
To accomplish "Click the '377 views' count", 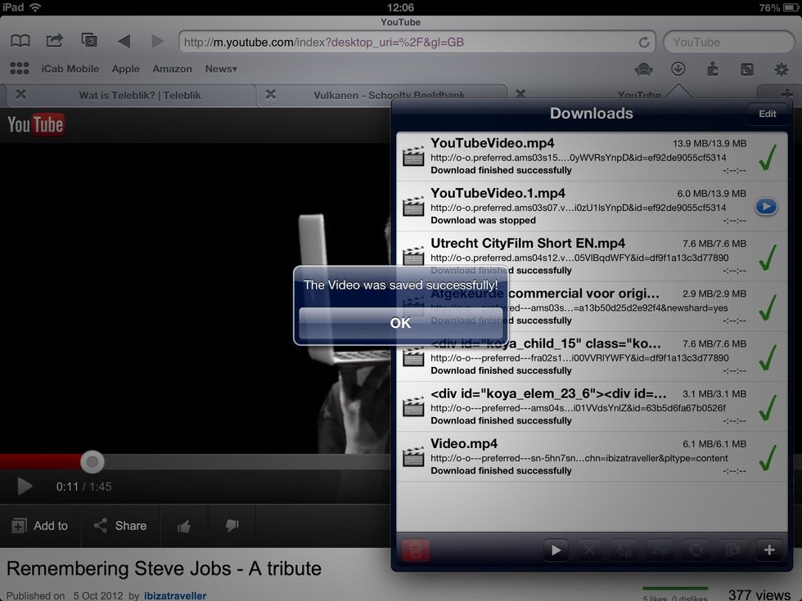I will pyautogui.click(x=759, y=595).
